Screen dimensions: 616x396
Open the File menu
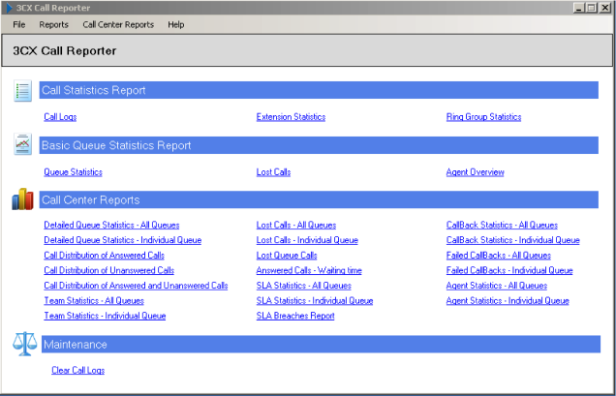click(x=18, y=25)
